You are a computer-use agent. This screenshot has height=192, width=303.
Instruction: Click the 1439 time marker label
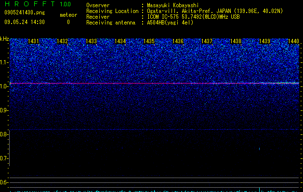pos(264,41)
